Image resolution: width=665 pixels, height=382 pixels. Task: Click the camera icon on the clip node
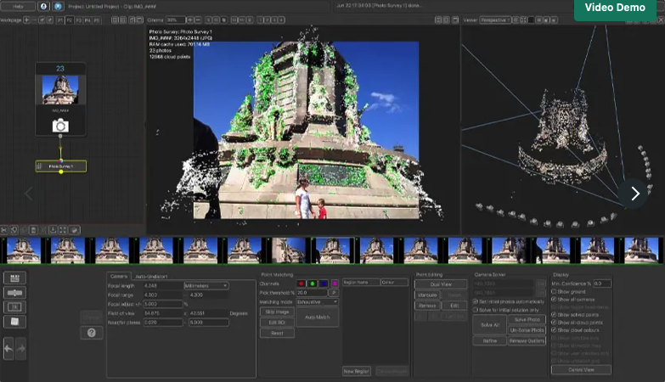click(x=60, y=126)
